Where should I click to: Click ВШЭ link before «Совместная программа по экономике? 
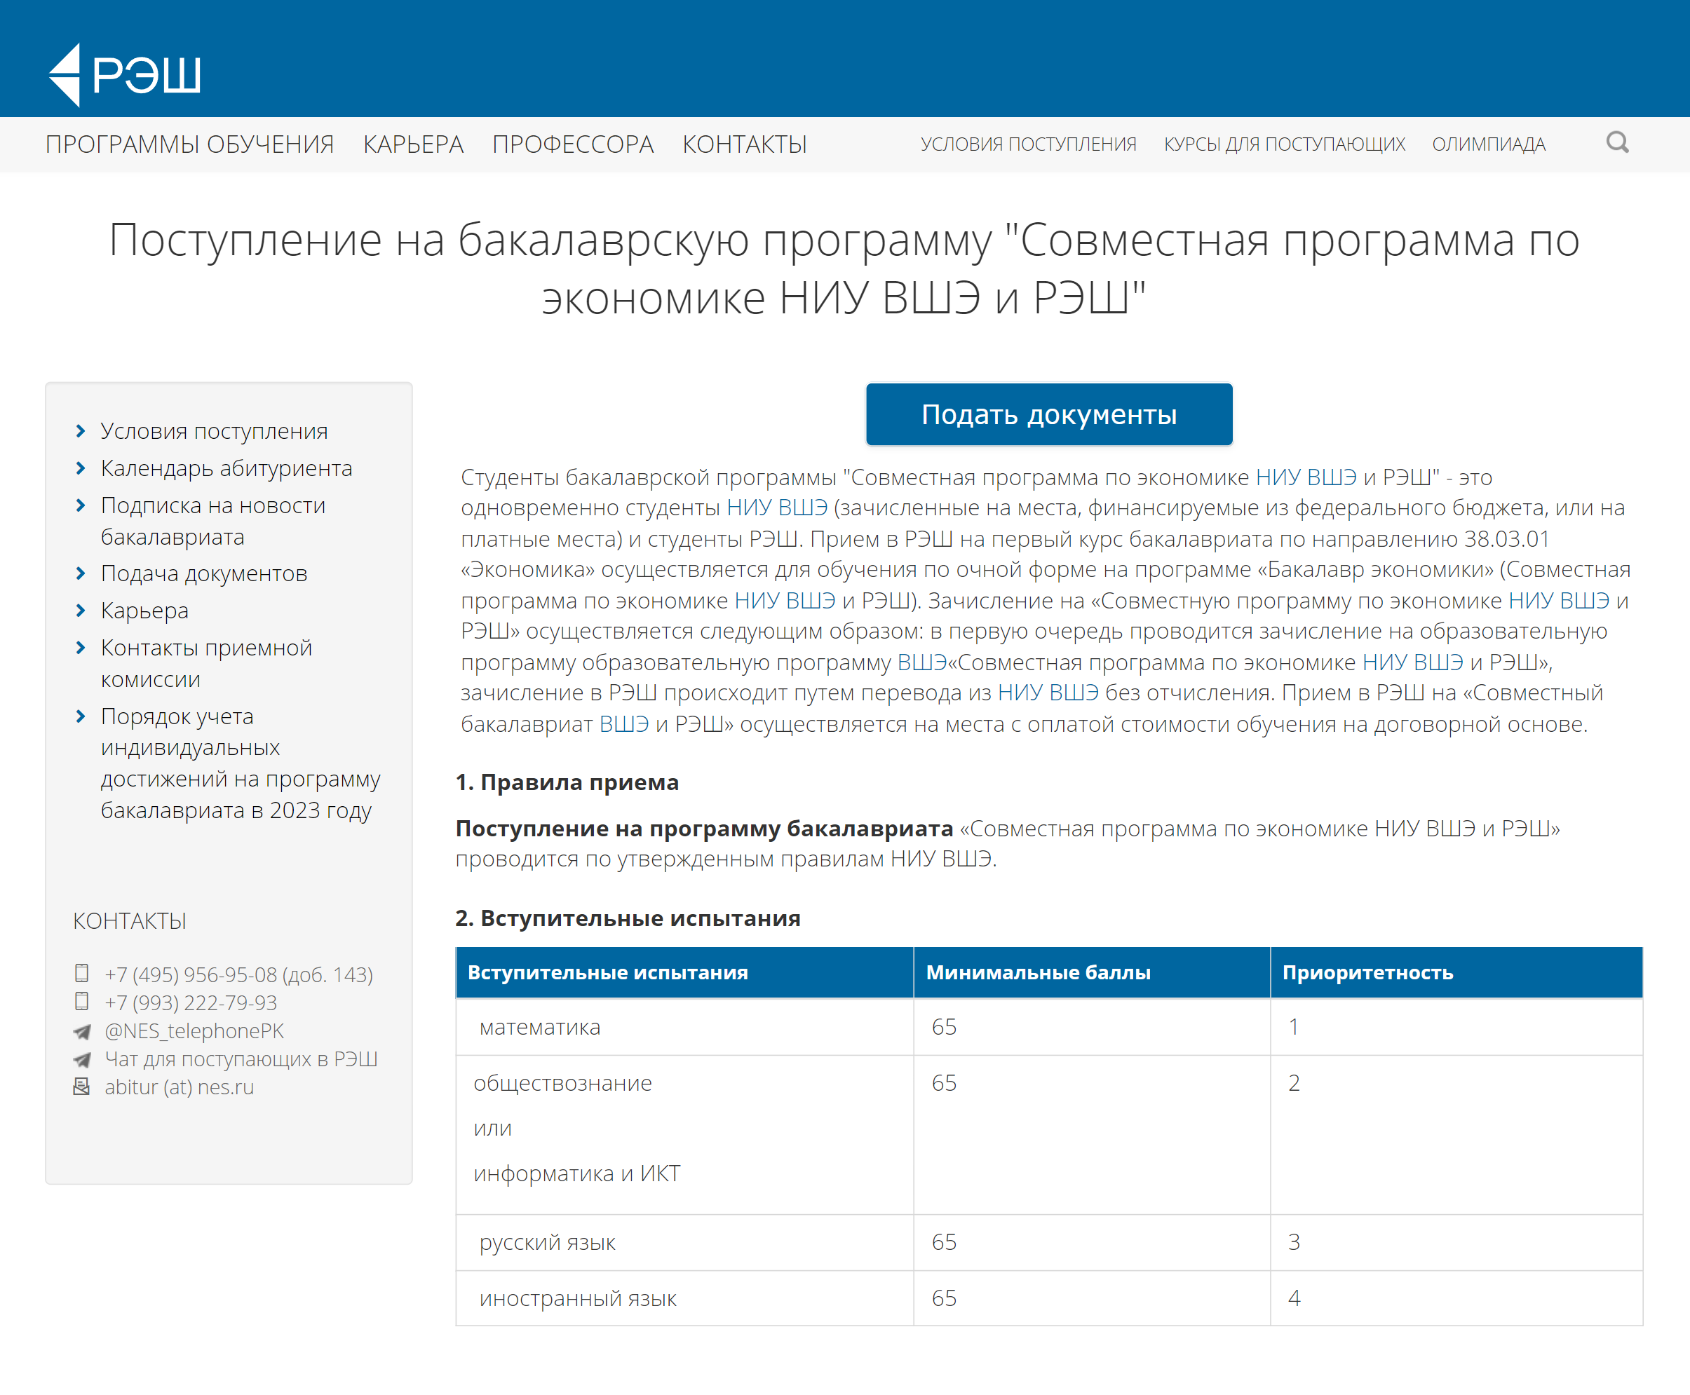pos(921,662)
